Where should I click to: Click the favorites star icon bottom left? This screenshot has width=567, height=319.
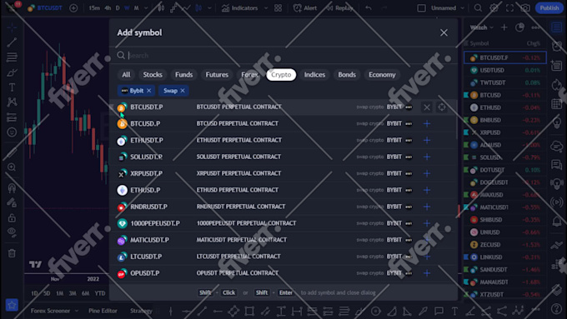(12, 306)
